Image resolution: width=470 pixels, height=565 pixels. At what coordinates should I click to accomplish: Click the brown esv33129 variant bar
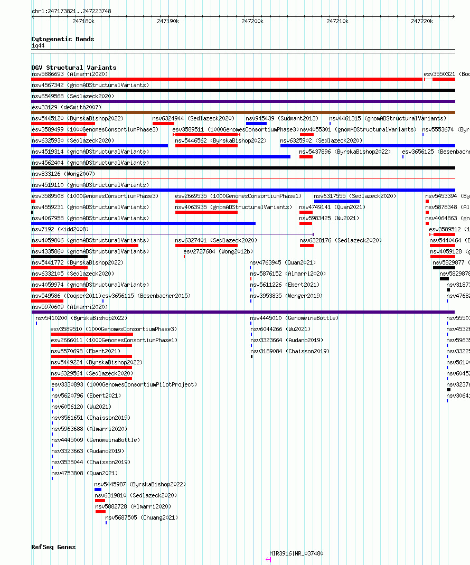pyautogui.click(x=243, y=112)
